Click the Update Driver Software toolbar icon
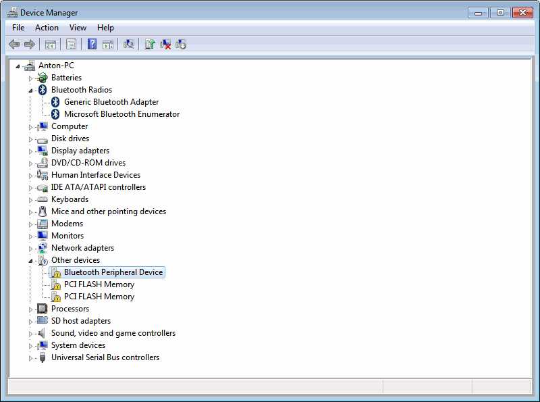540x402 pixels. [150, 44]
